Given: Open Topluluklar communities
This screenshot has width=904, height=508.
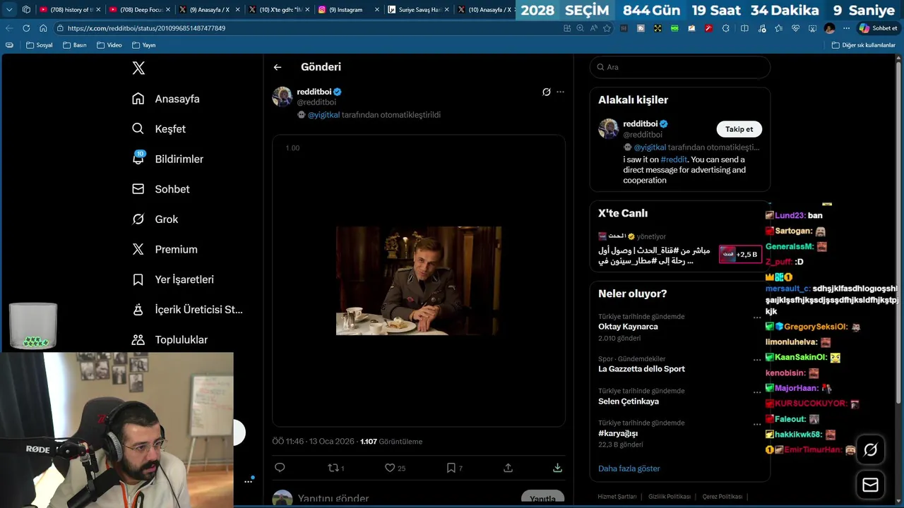Looking at the screenshot, I should 170,339.
